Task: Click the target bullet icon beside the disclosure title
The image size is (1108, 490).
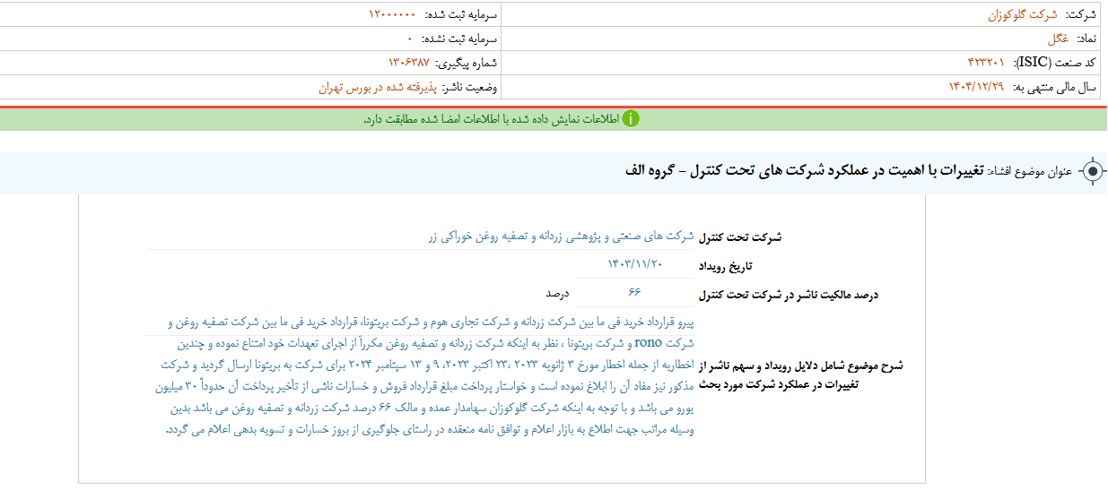Action: click(1091, 171)
